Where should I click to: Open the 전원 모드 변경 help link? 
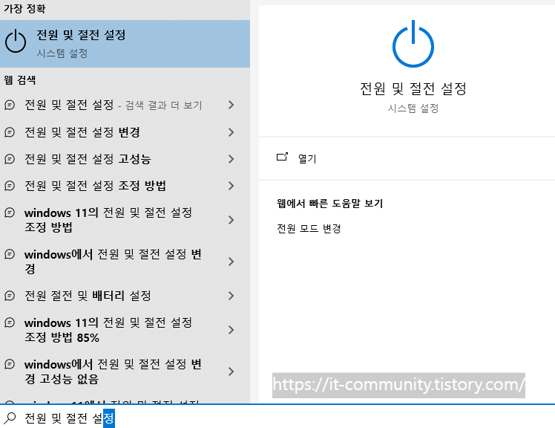click(309, 228)
